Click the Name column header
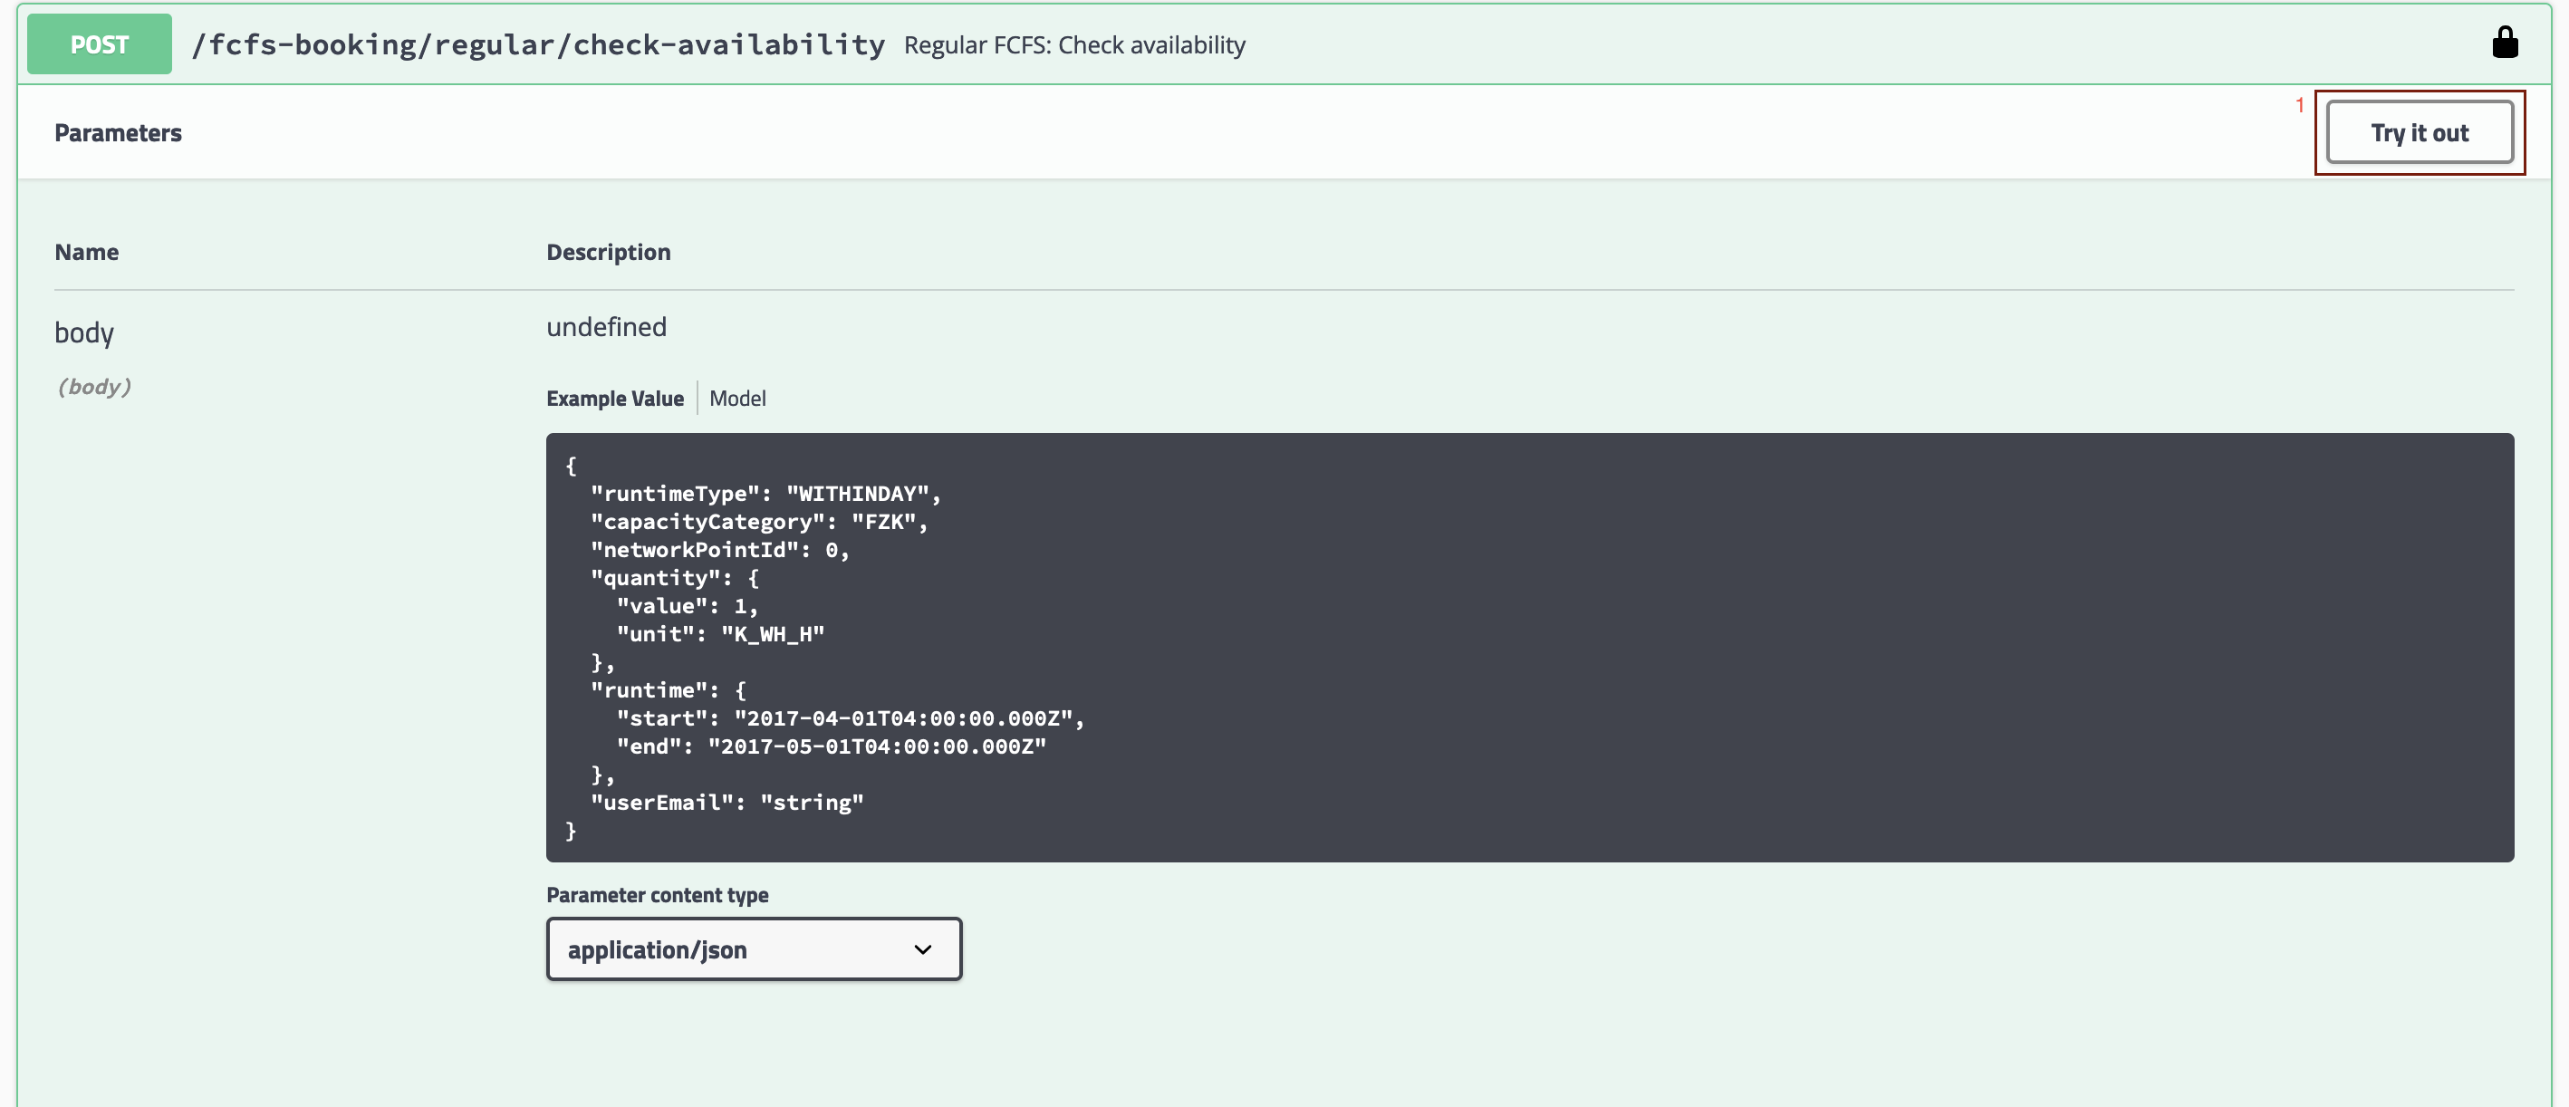 point(87,251)
